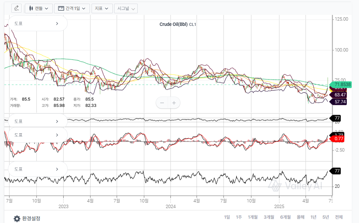Open the 시그널 signals dropdown

pyautogui.click(x=126, y=8)
